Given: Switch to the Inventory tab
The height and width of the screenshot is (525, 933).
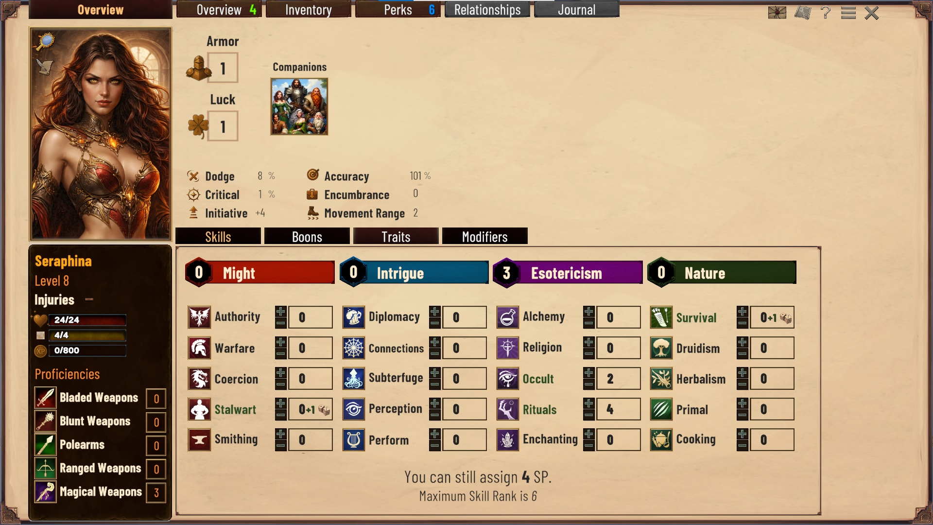Looking at the screenshot, I should click(x=309, y=10).
